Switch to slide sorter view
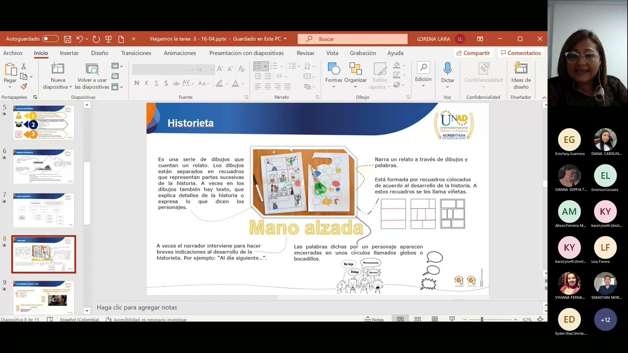 point(418,319)
